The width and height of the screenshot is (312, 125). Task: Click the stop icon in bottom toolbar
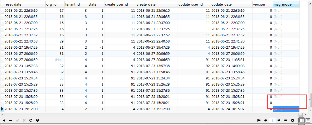pyautogui.click(x=37, y=120)
